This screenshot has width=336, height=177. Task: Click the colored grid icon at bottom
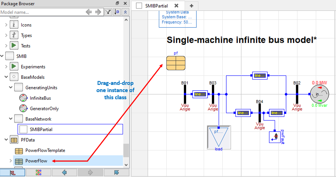tap(38, 172)
